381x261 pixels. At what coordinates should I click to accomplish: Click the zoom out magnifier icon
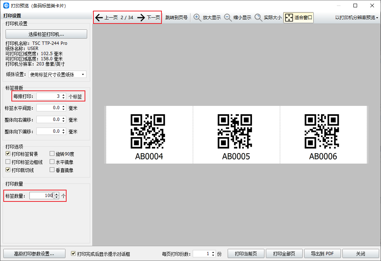pos(228,17)
